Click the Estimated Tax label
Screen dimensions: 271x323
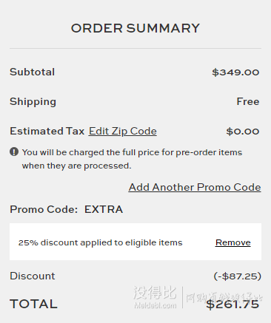47,131
